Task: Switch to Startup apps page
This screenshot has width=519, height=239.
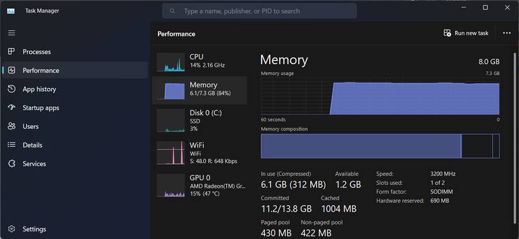Action: [x=75, y=108]
